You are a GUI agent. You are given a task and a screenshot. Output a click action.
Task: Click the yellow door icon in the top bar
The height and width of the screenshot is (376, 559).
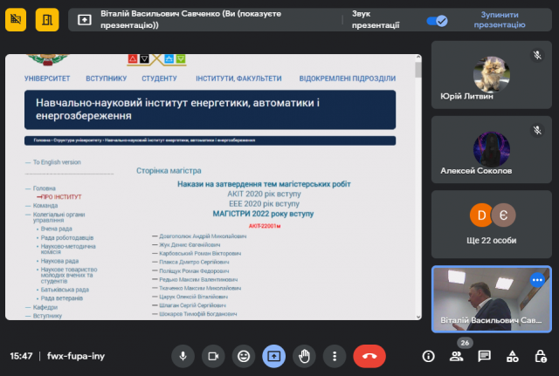[x=47, y=19]
